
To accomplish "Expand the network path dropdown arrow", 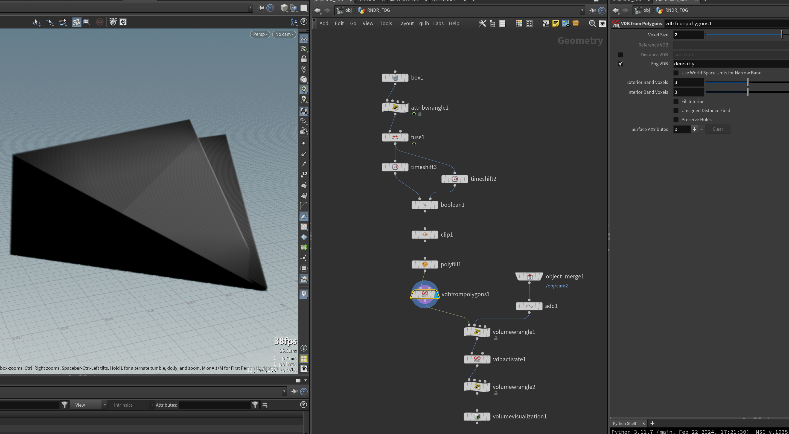I will (582, 10).
